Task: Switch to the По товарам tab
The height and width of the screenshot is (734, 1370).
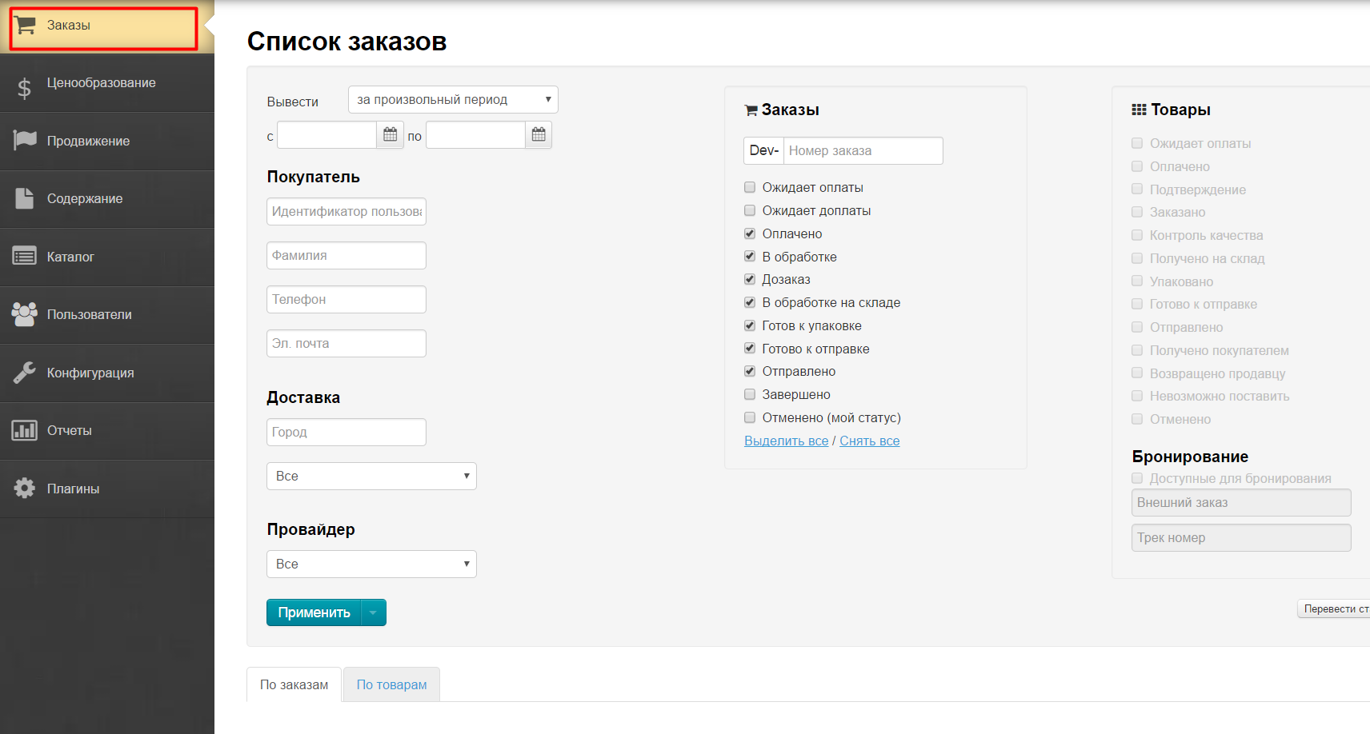Action: coord(391,685)
